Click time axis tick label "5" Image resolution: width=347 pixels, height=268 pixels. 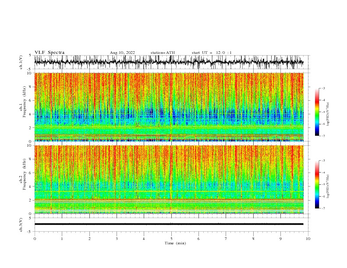[x=171, y=239]
